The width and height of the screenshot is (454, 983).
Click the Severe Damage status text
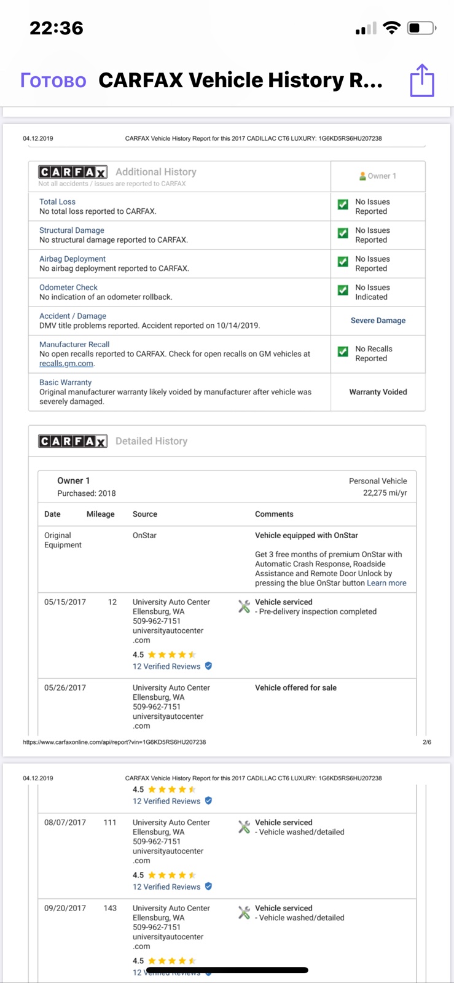point(378,321)
